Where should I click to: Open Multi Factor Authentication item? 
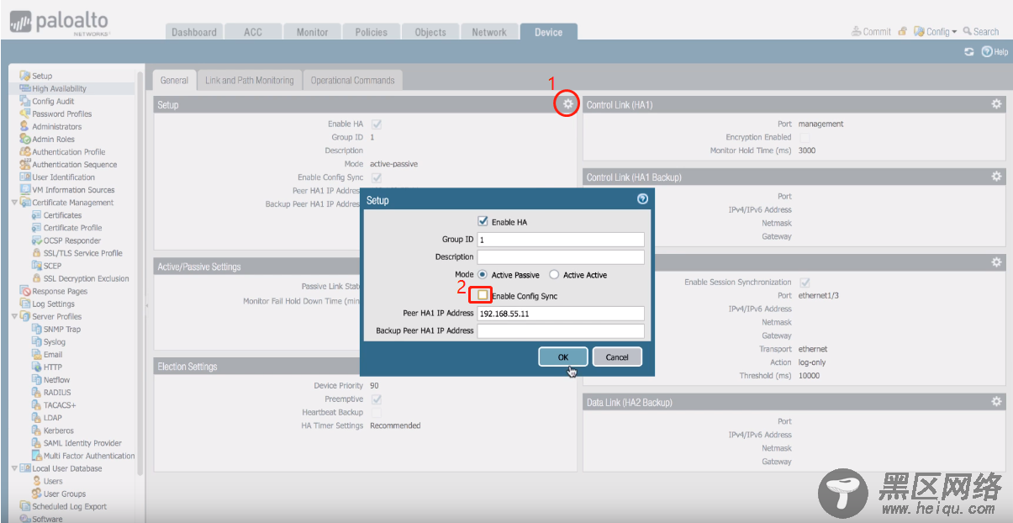point(88,456)
